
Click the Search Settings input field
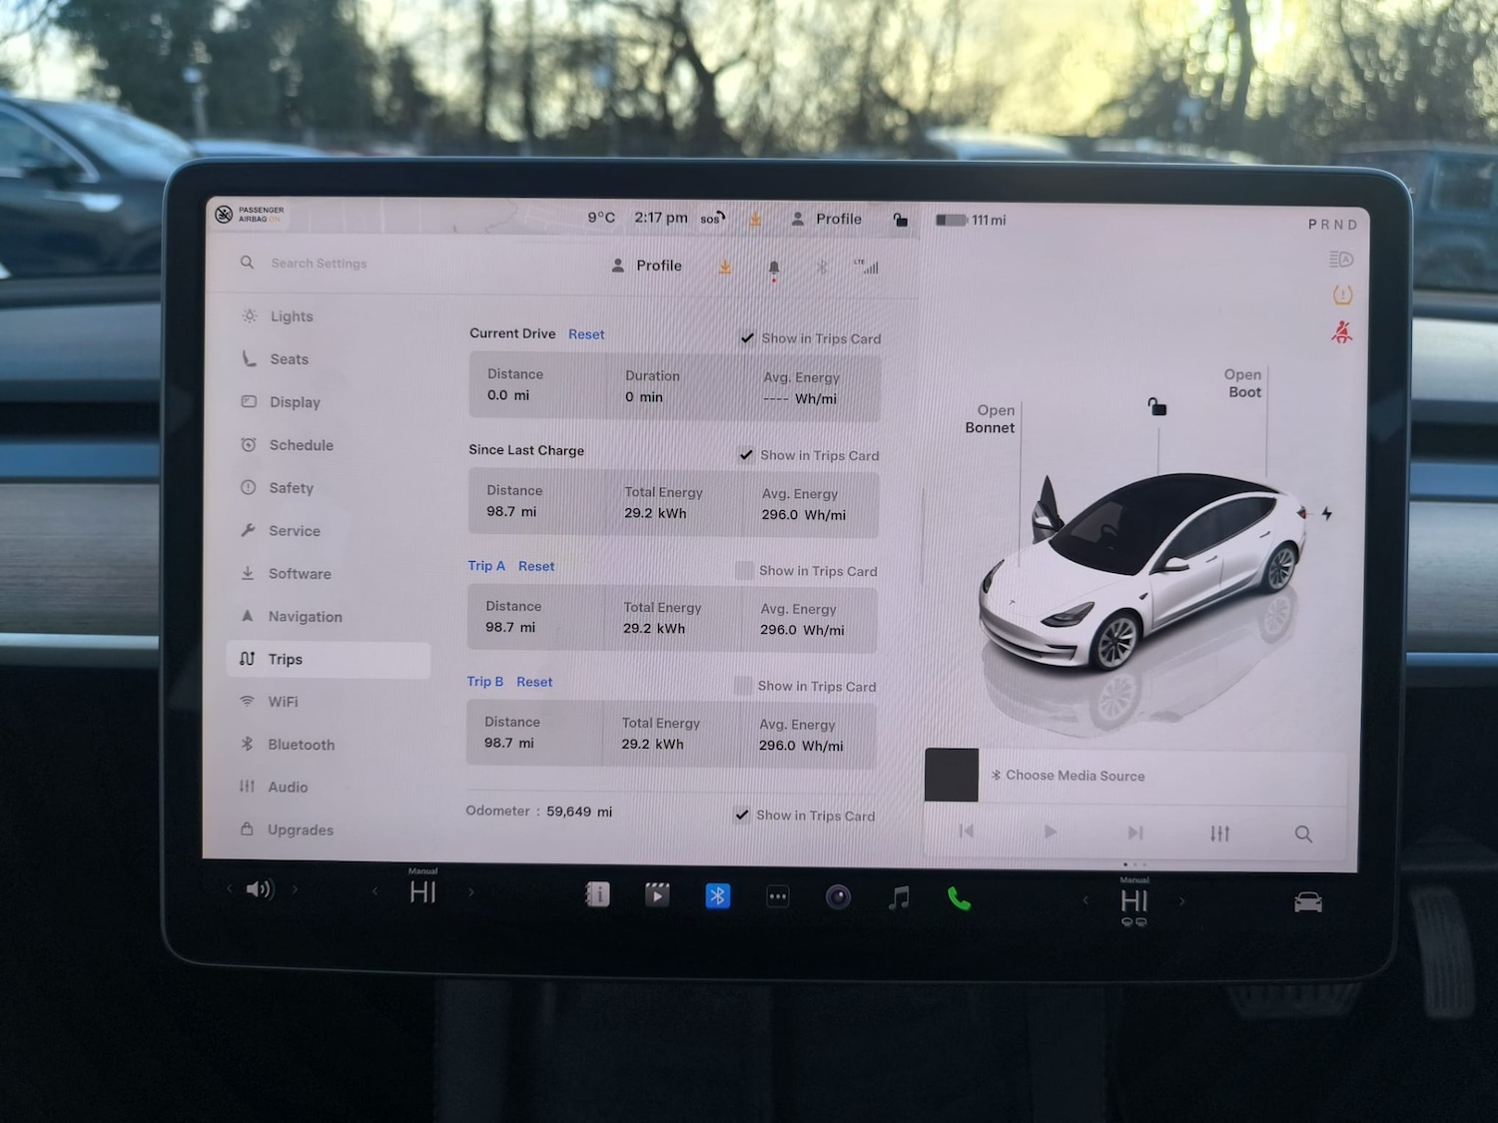tap(320, 263)
